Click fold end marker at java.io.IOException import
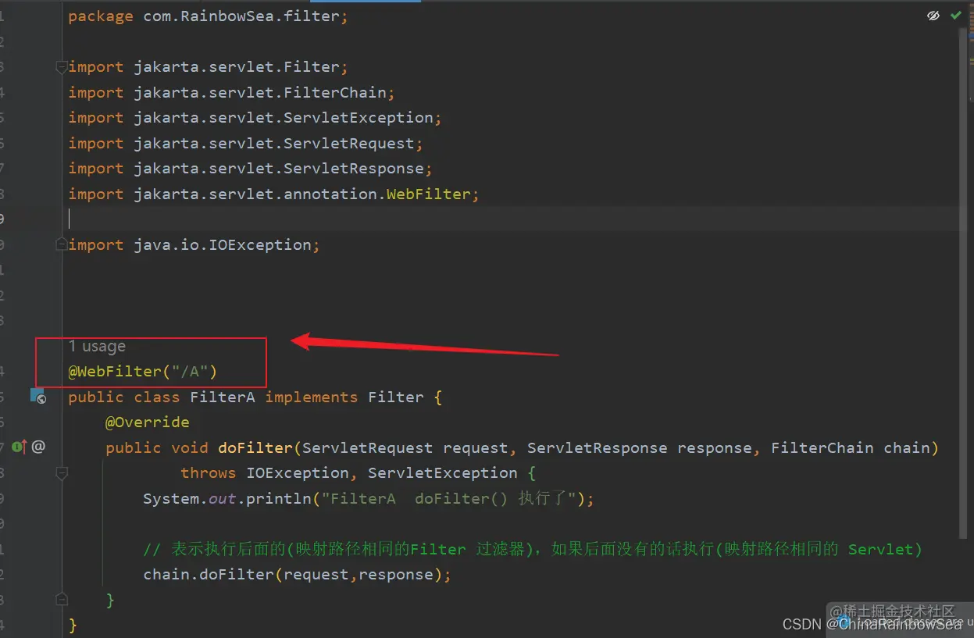974x638 pixels. click(x=62, y=245)
